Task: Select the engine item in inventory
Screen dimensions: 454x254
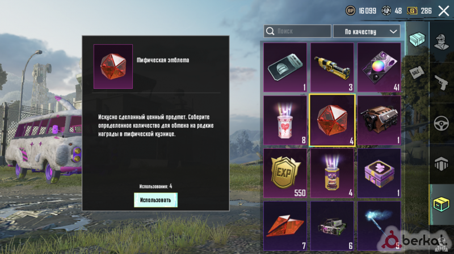Action: pyautogui.click(x=379, y=120)
